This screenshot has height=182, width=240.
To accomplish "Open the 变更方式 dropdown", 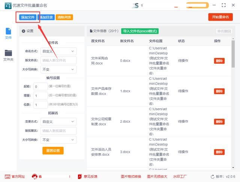I will click(x=58, y=122).
